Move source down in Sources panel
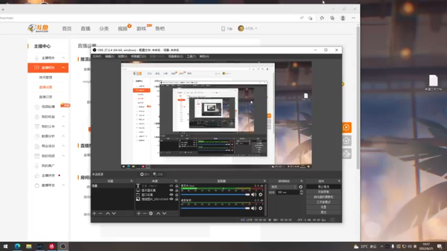This screenshot has width=447, height=251. point(164,214)
